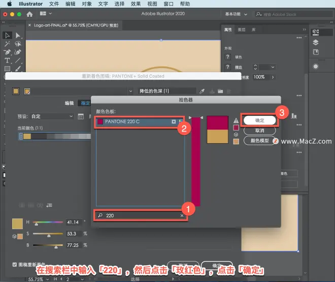The height and width of the screenshot is (282, 335).
Task: Click out-of-gamut warning triangle icon
Action: pyautogui.click(x=236, y=120)
